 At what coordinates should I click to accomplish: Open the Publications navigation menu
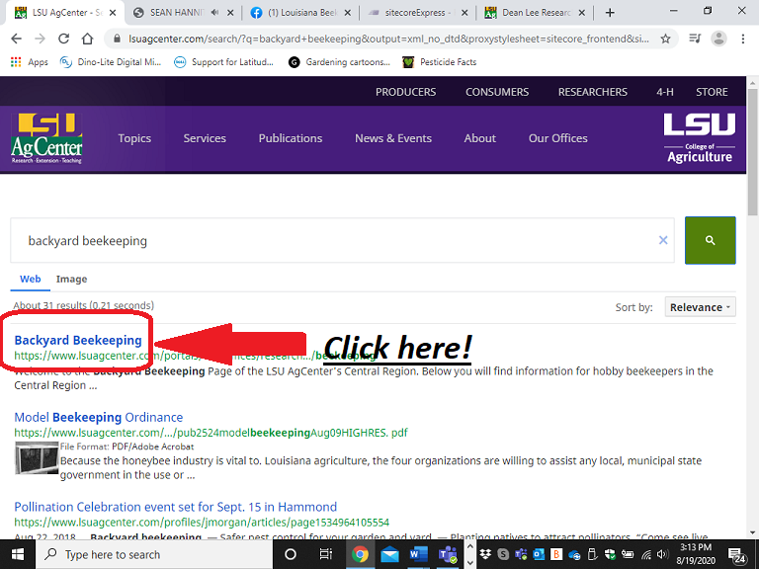coord(291,138)
